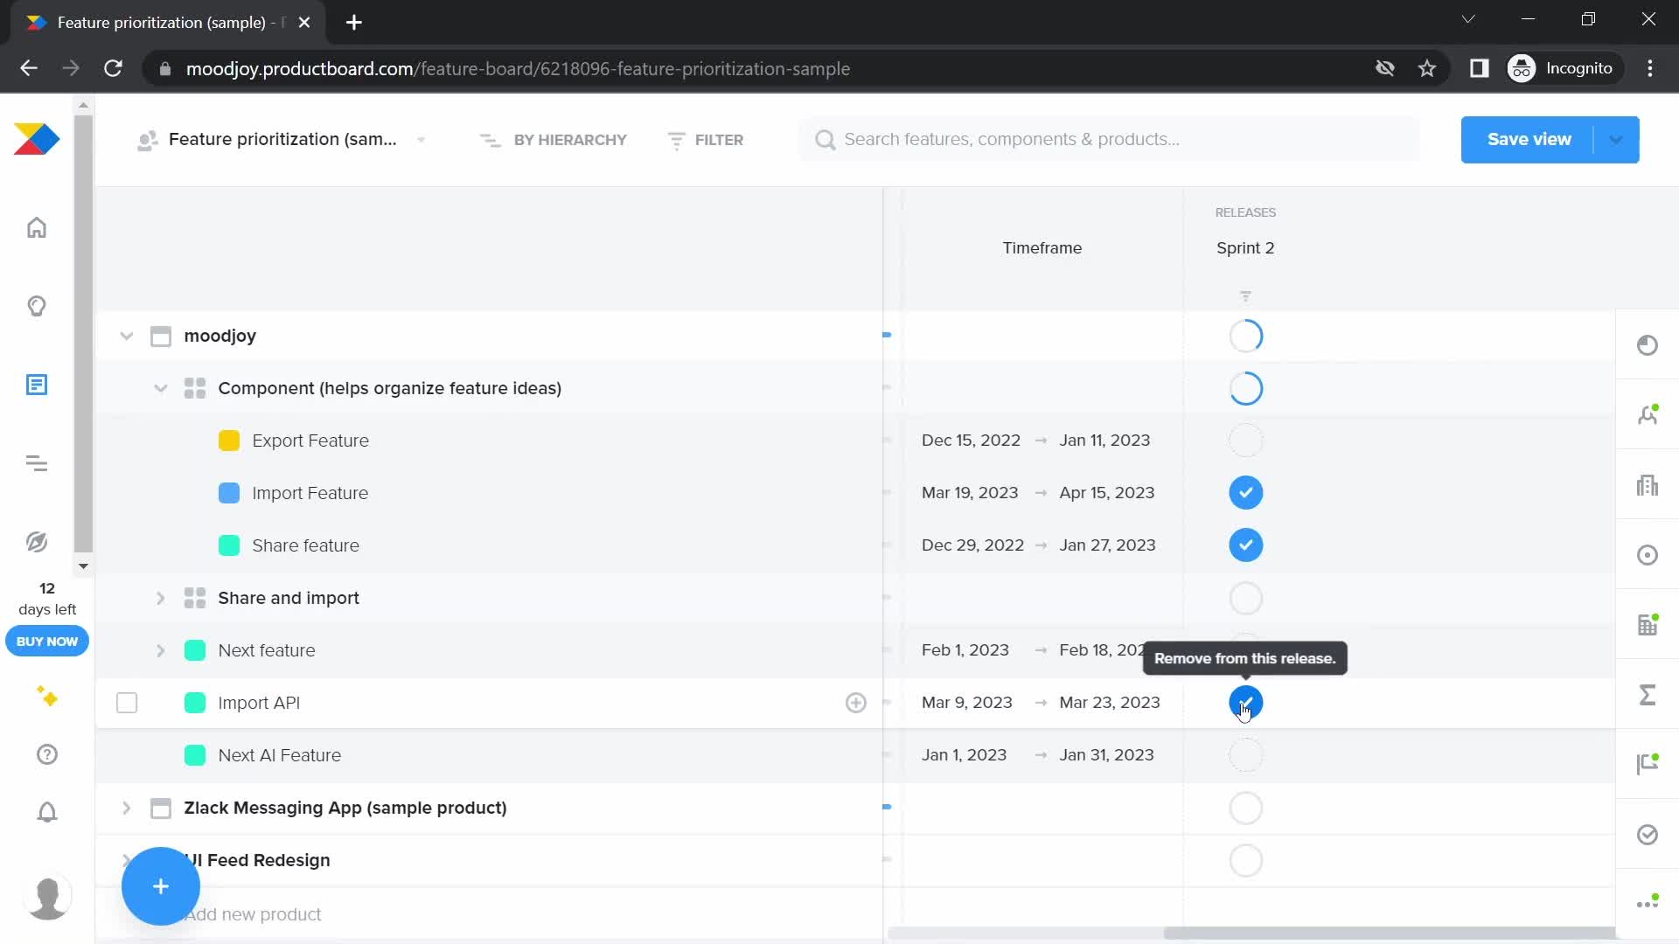Click the browser address bar URL
This screenshot has height=944, width=1679.
518,68
